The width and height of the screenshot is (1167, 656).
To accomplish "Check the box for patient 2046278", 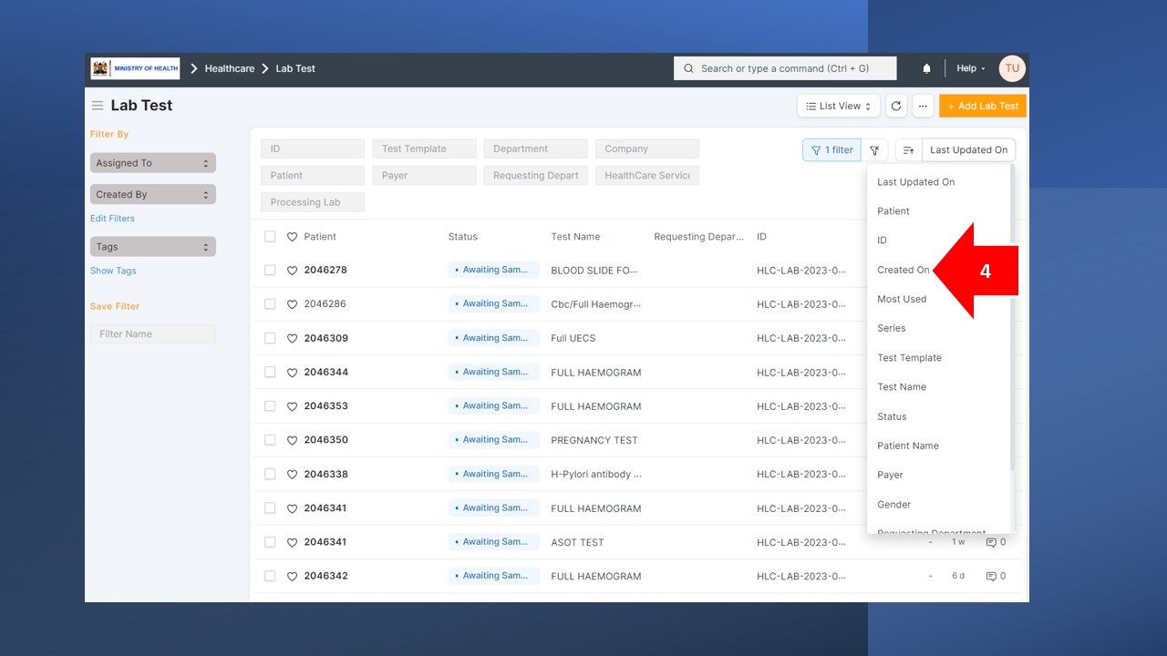I will [x=270, y=271].
